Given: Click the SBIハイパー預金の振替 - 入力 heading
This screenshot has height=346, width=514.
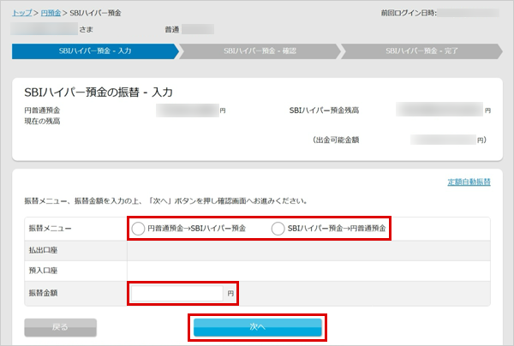Looking at the screenshot, I should coord(99,92).
